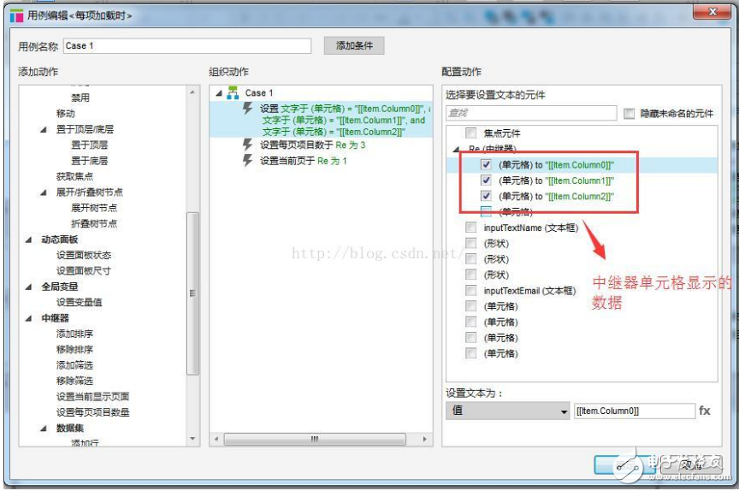Image resolution: width=739 pixels, height=491 pixels.
Task: Click the Case 1 tree node icon
Action: [x=232, y=92]
